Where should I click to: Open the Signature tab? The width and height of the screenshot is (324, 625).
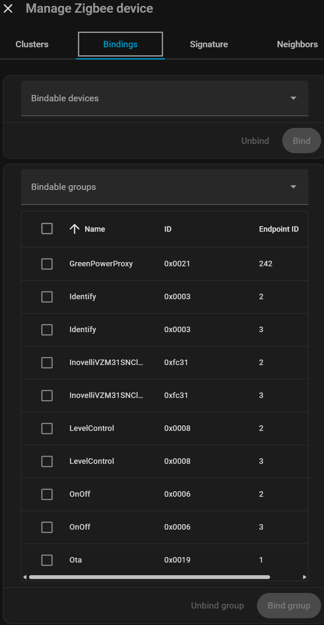(209, 44)
